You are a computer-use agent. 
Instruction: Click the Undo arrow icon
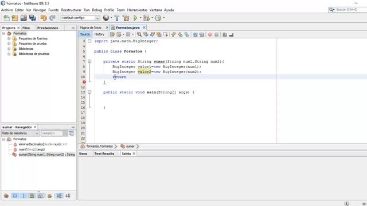[44, 18]
